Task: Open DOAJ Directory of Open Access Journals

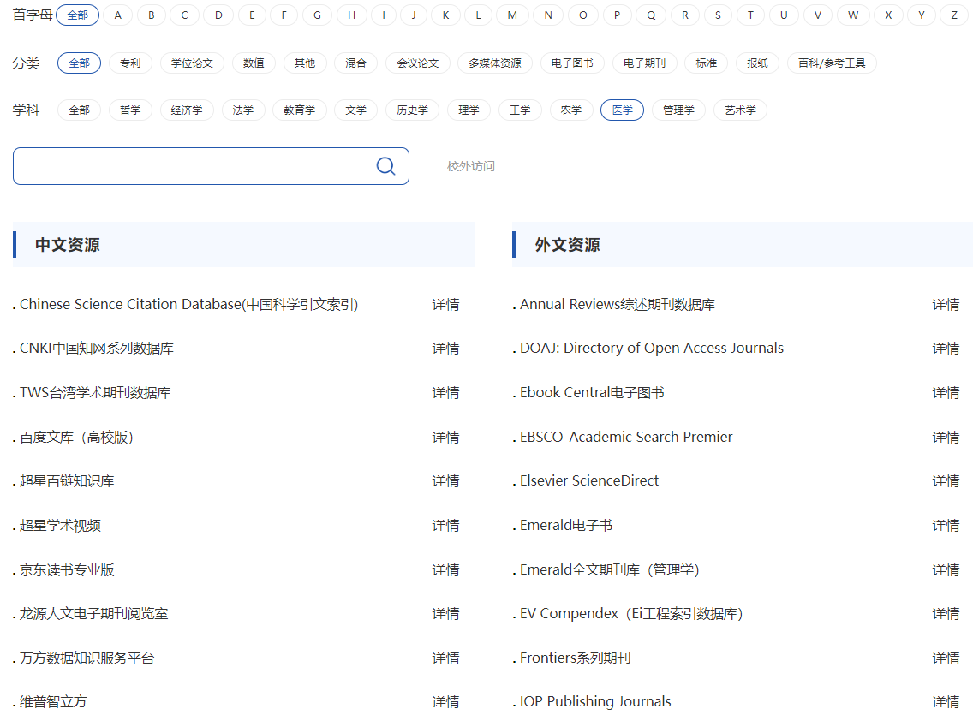Action: click(x=652, y=348)
